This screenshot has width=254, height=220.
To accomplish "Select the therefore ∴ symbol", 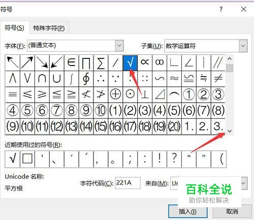I will coord(101,79).
